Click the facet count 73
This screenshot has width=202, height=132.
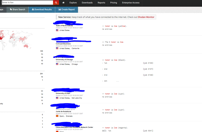click(x=42, y=54)
